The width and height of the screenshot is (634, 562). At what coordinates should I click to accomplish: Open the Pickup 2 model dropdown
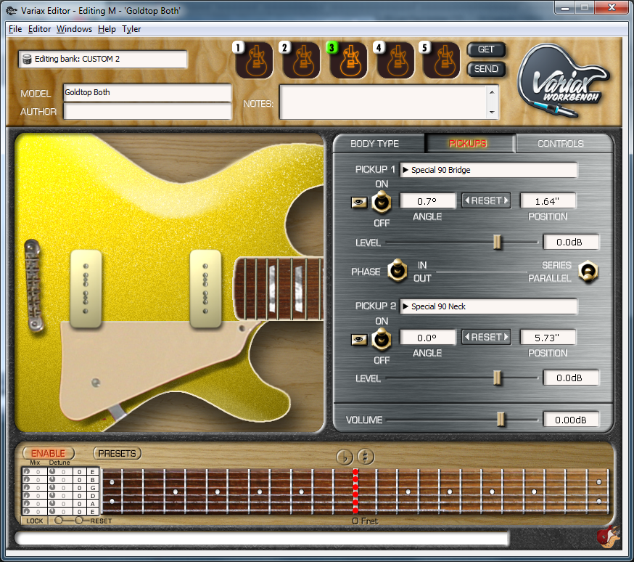click(488, 306)
